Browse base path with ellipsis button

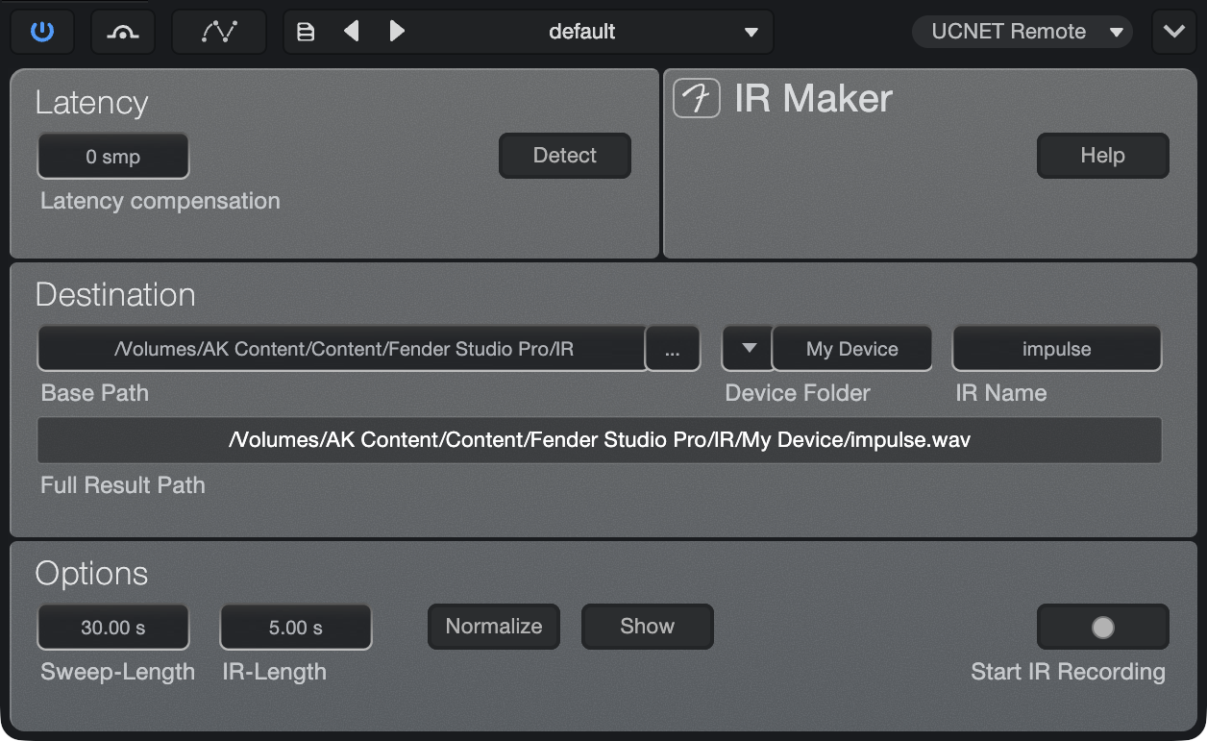pyautogui.click(x=673, y=349)
